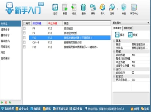151x112 pixels.
Task: Switch to the 脚本说明 tab
Action: [128, 28]
